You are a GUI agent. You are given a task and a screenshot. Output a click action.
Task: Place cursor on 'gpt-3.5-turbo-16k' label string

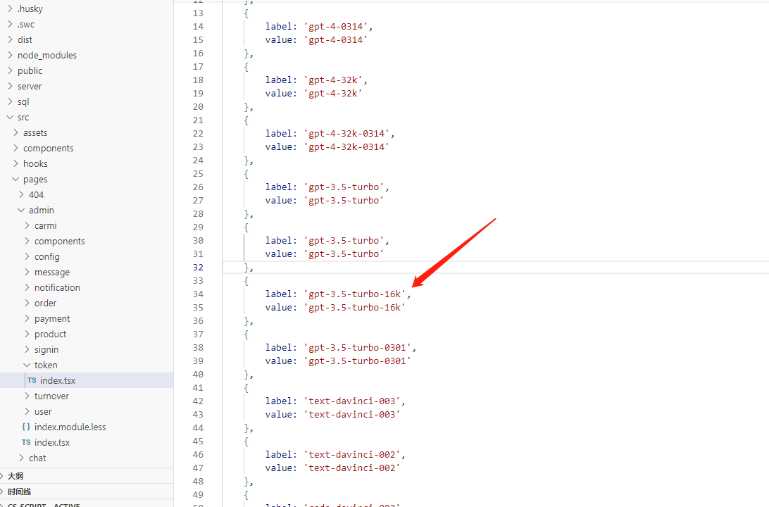pyautogui.click(x=354, y=294)
